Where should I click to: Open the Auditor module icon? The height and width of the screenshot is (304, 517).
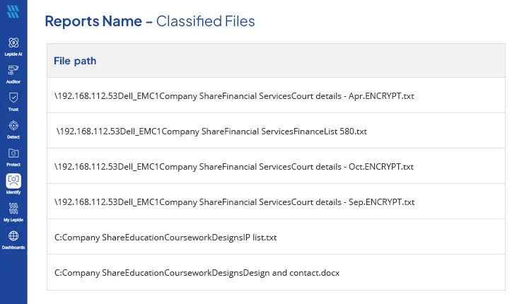[13, 70]
